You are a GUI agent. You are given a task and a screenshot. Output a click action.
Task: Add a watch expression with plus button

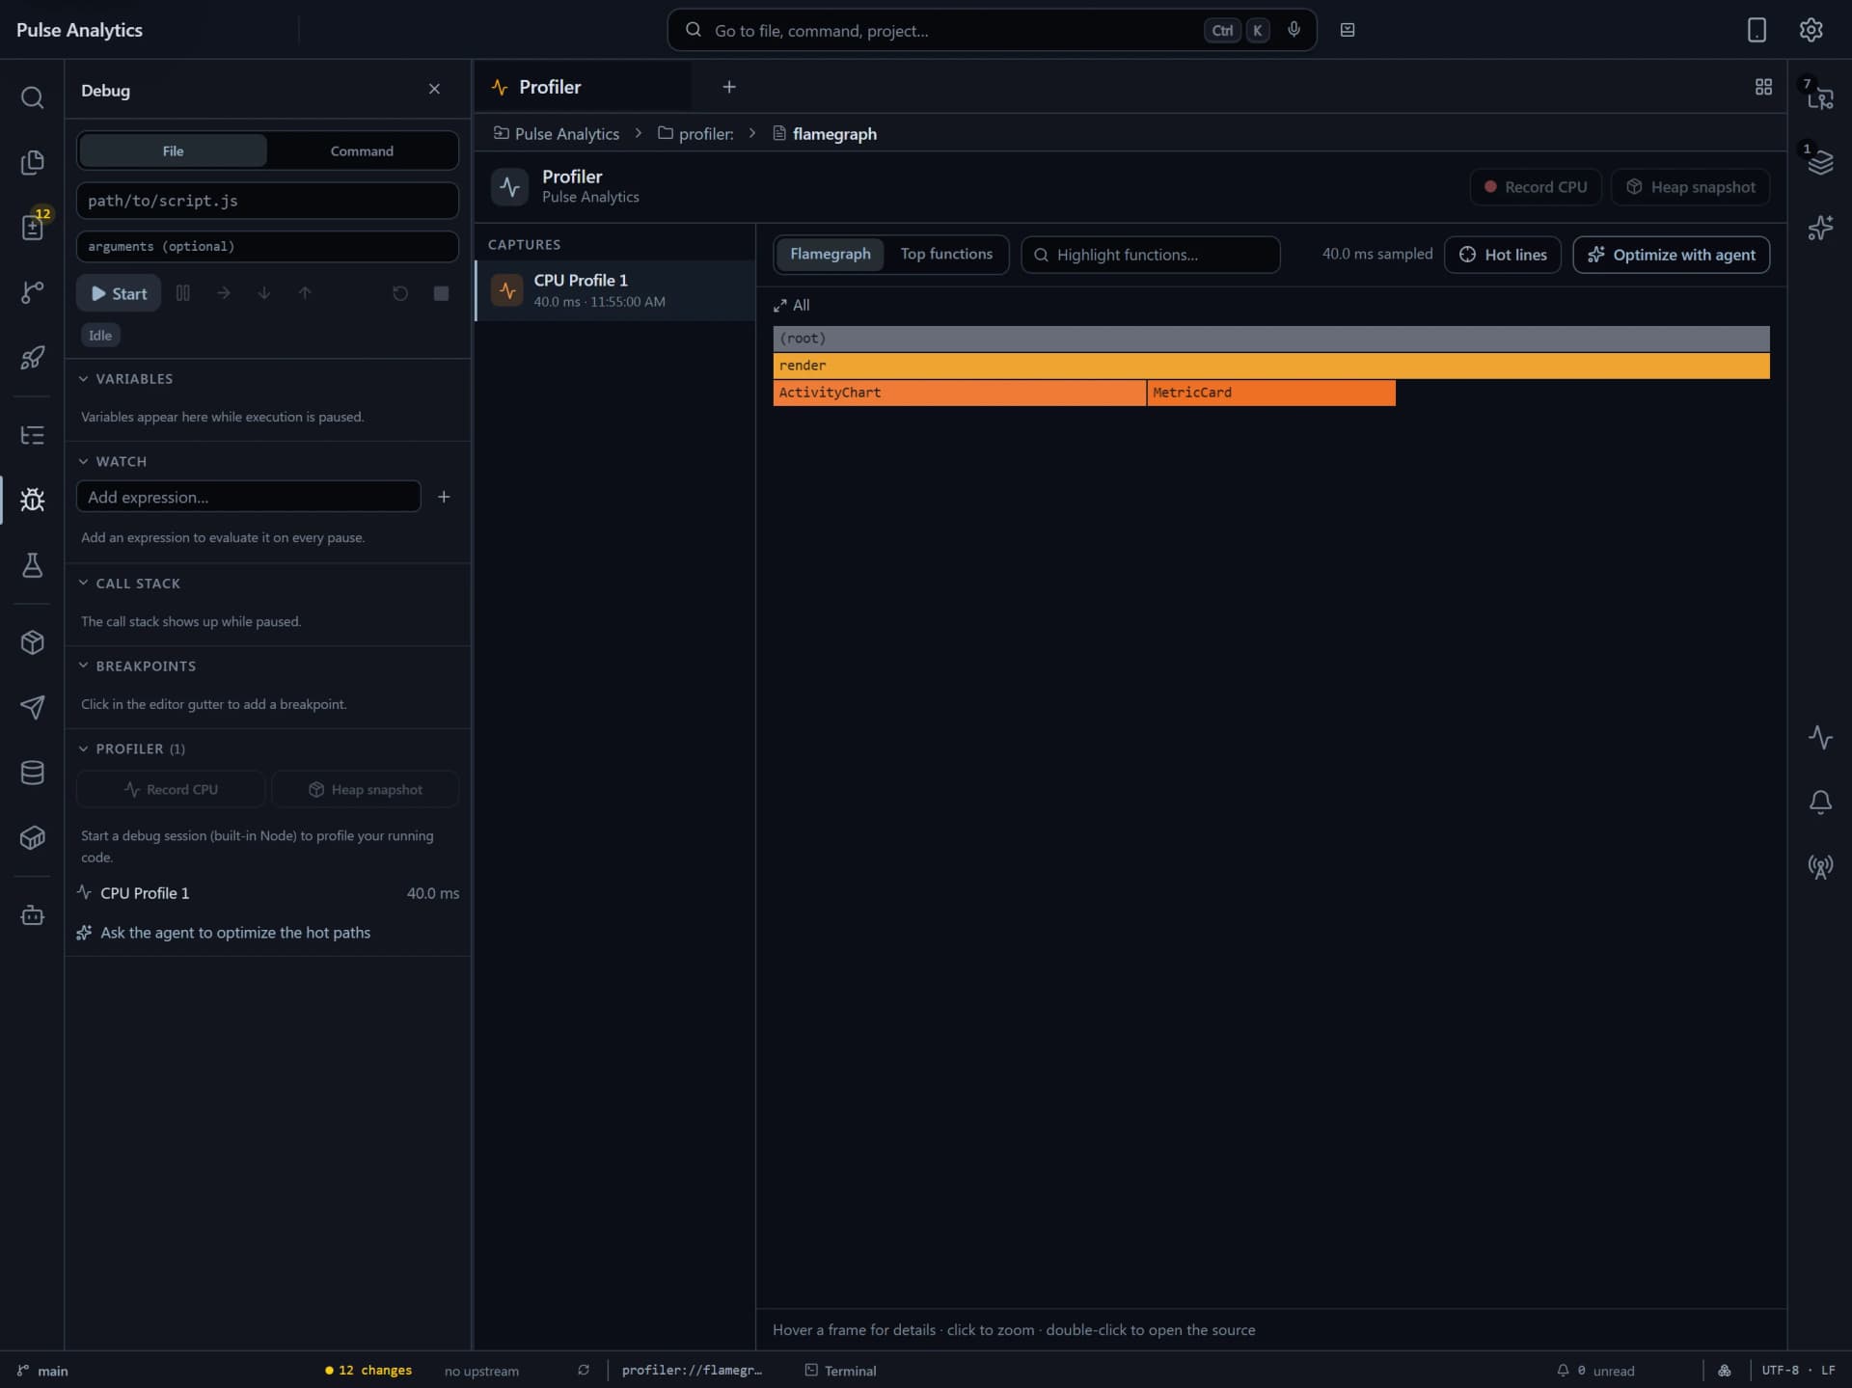[x=444, y=497]
